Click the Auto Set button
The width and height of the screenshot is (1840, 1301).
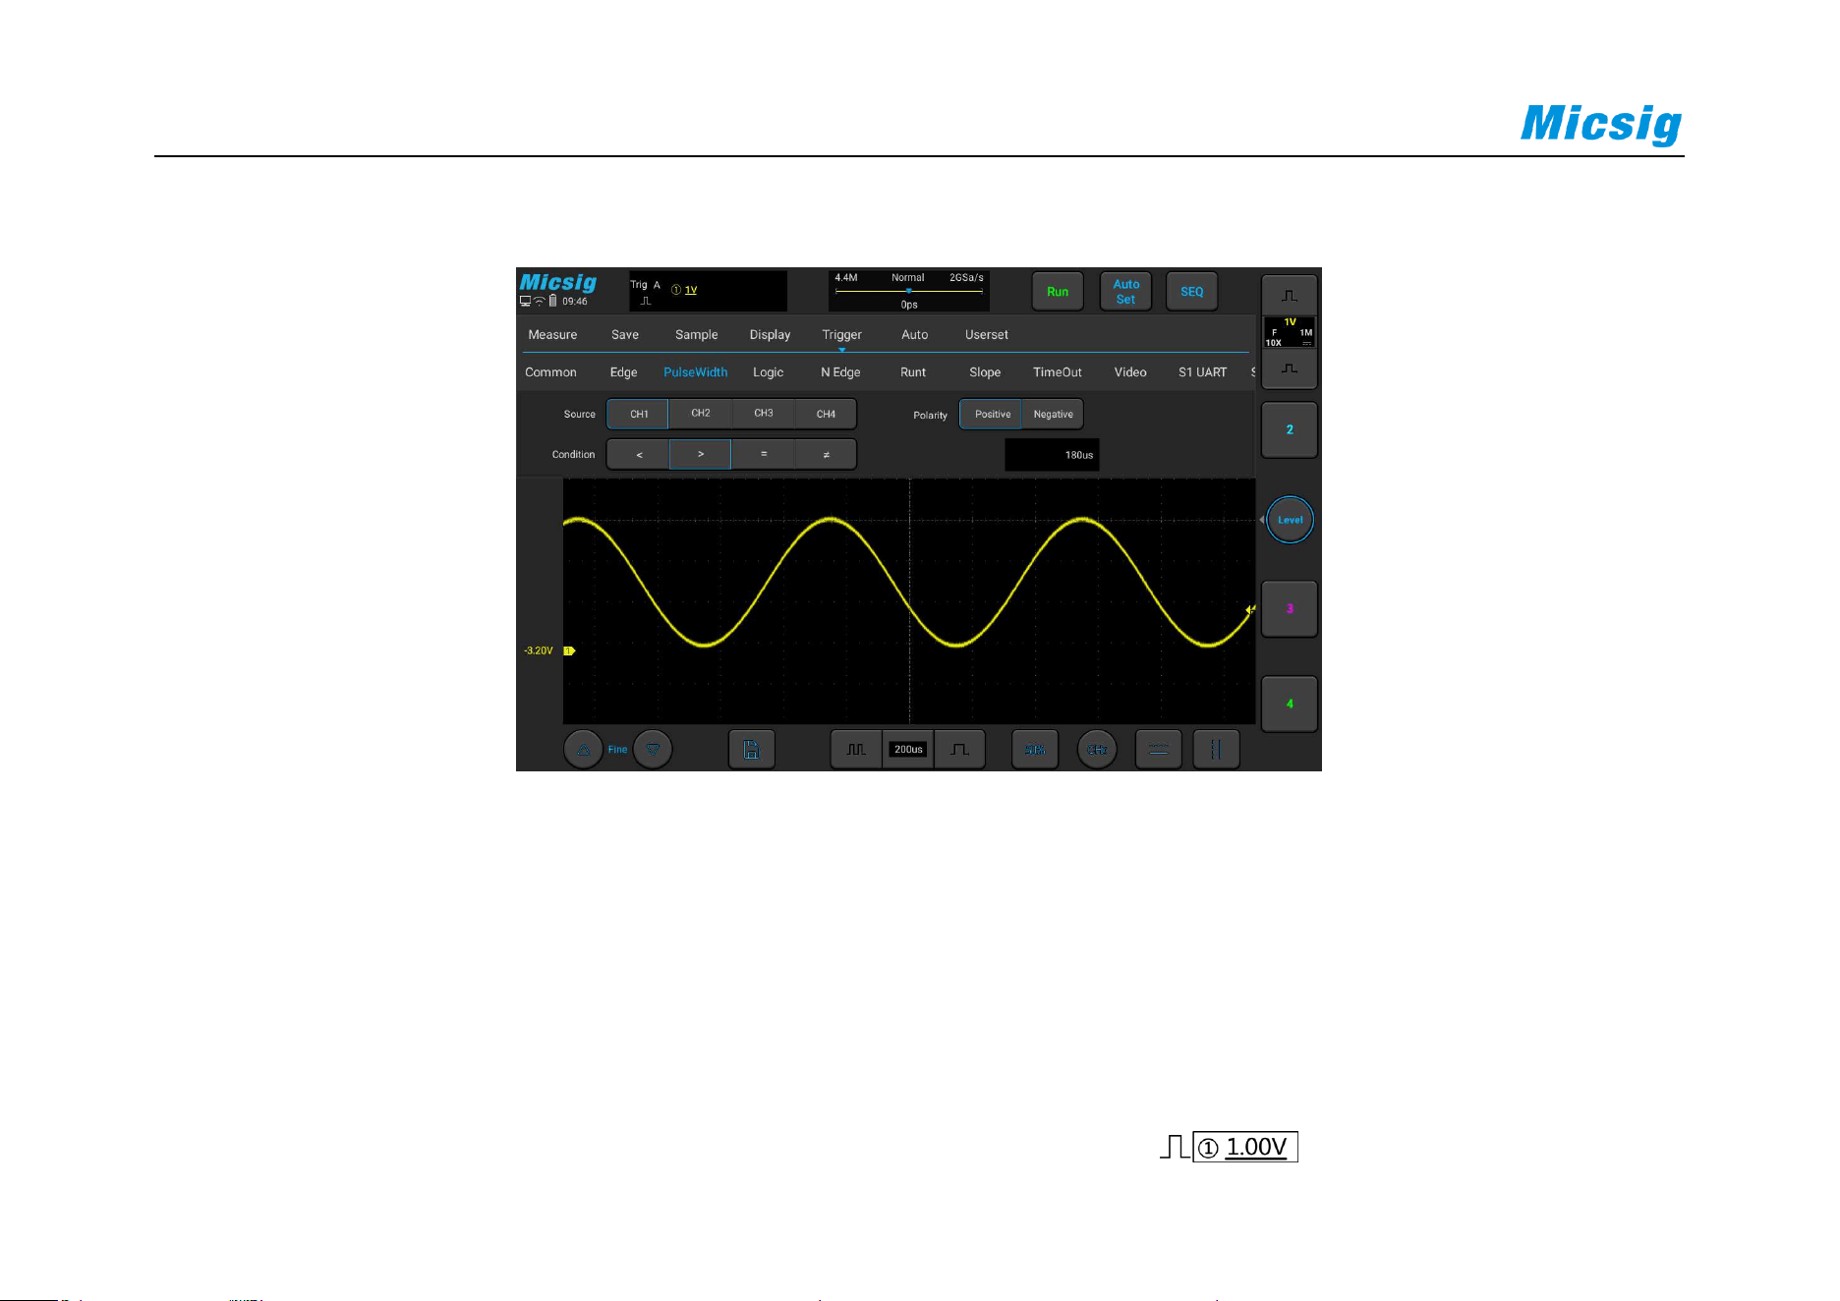click(x=1125, y=292)
